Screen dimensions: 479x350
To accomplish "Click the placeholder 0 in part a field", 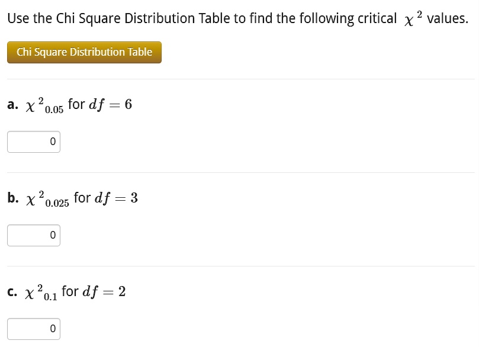I will coord(51,142).
